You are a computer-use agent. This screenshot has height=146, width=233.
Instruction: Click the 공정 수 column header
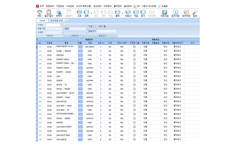[101, 43]
